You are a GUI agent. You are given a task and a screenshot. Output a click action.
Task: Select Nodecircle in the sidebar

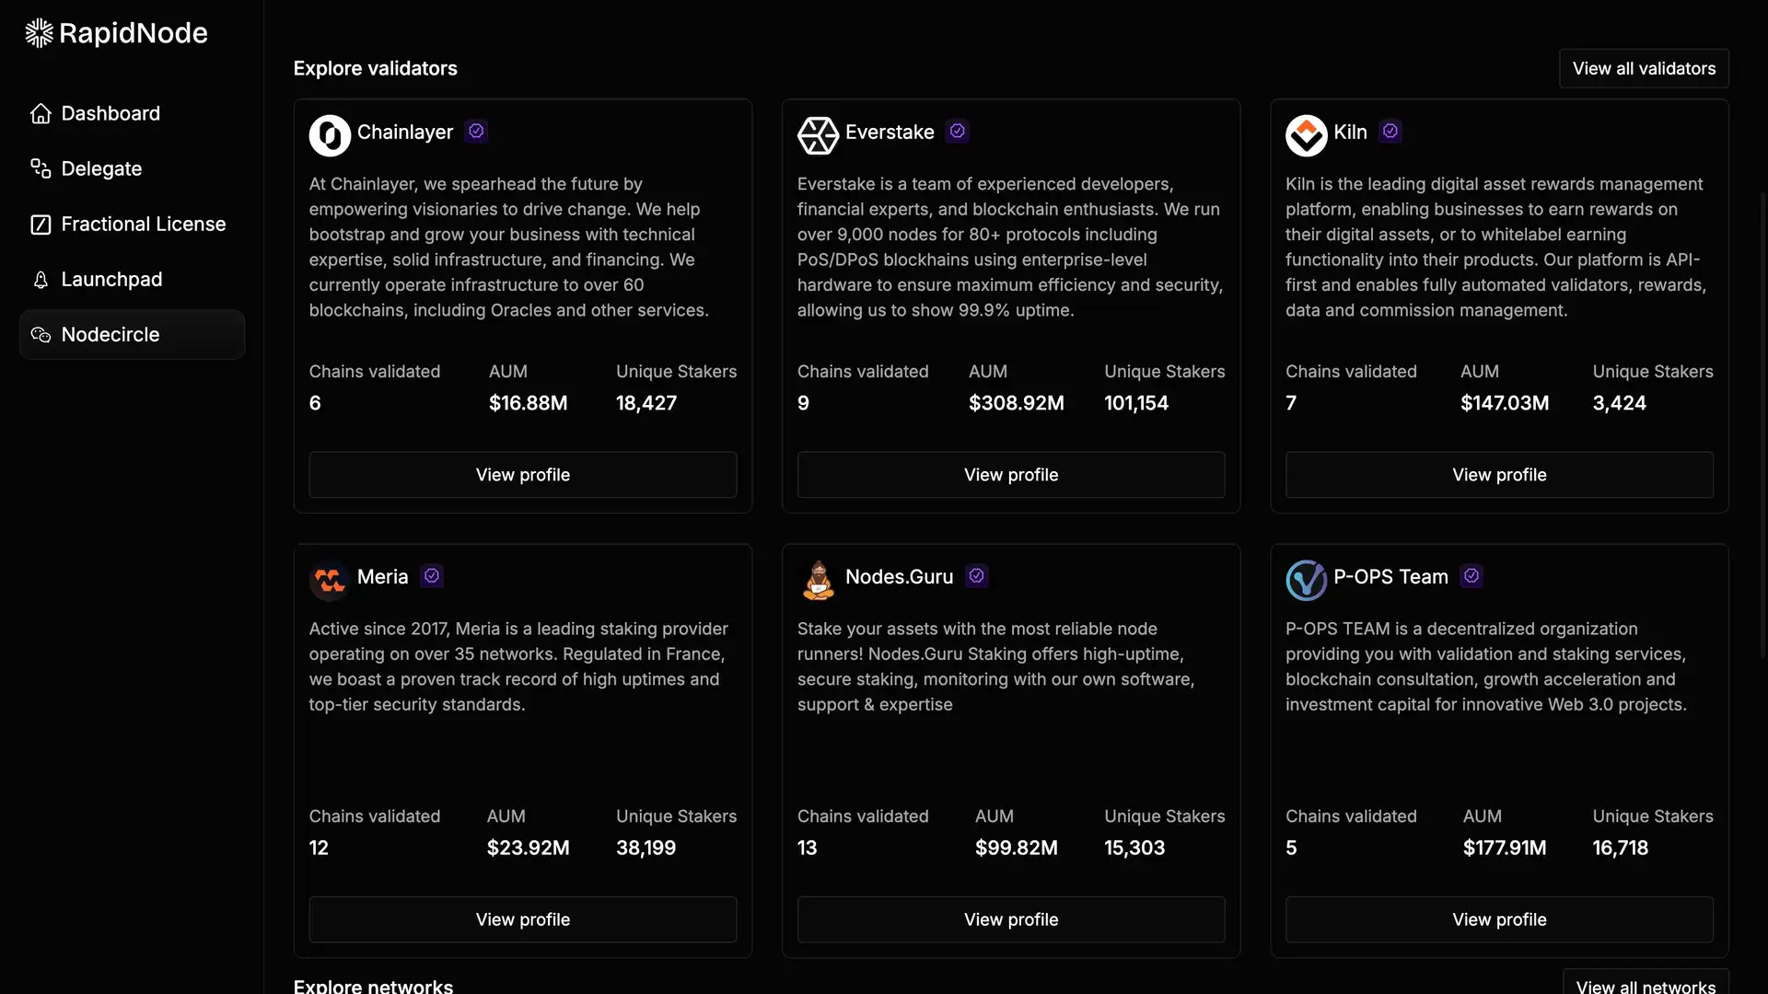click(x=110, y=334)
